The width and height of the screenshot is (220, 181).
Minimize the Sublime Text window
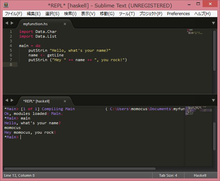pos(189,4)
